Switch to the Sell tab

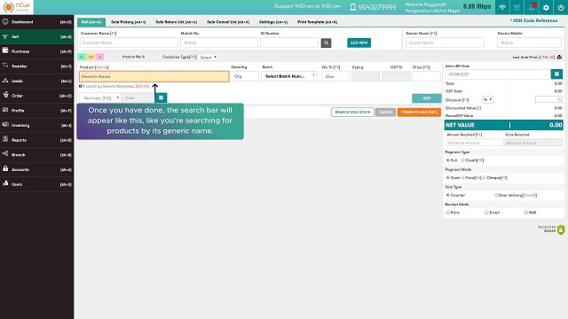point(91,22)
